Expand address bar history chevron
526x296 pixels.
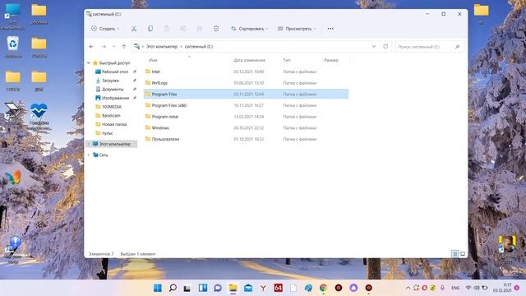(x=374, y=46)
